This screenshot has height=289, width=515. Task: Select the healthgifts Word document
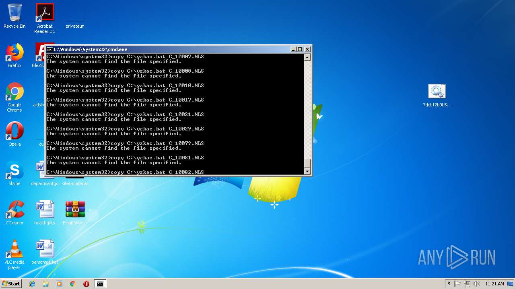[x=45, y=213]
